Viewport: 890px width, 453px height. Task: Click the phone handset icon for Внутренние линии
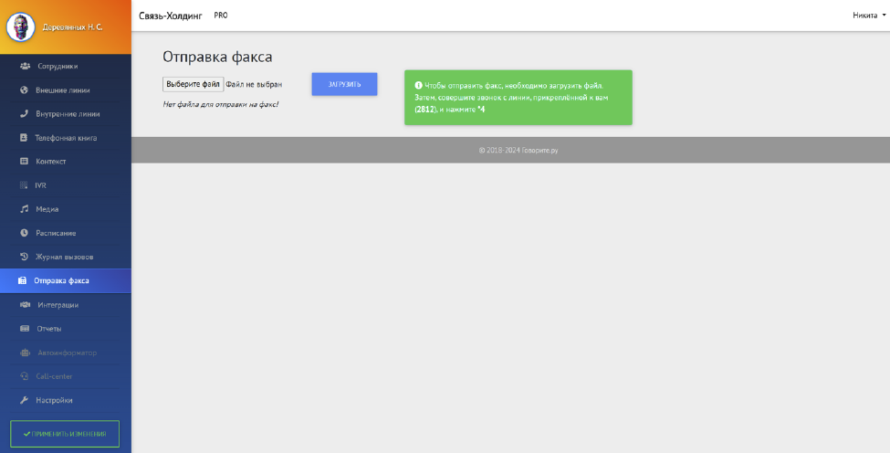coord(25,114)
